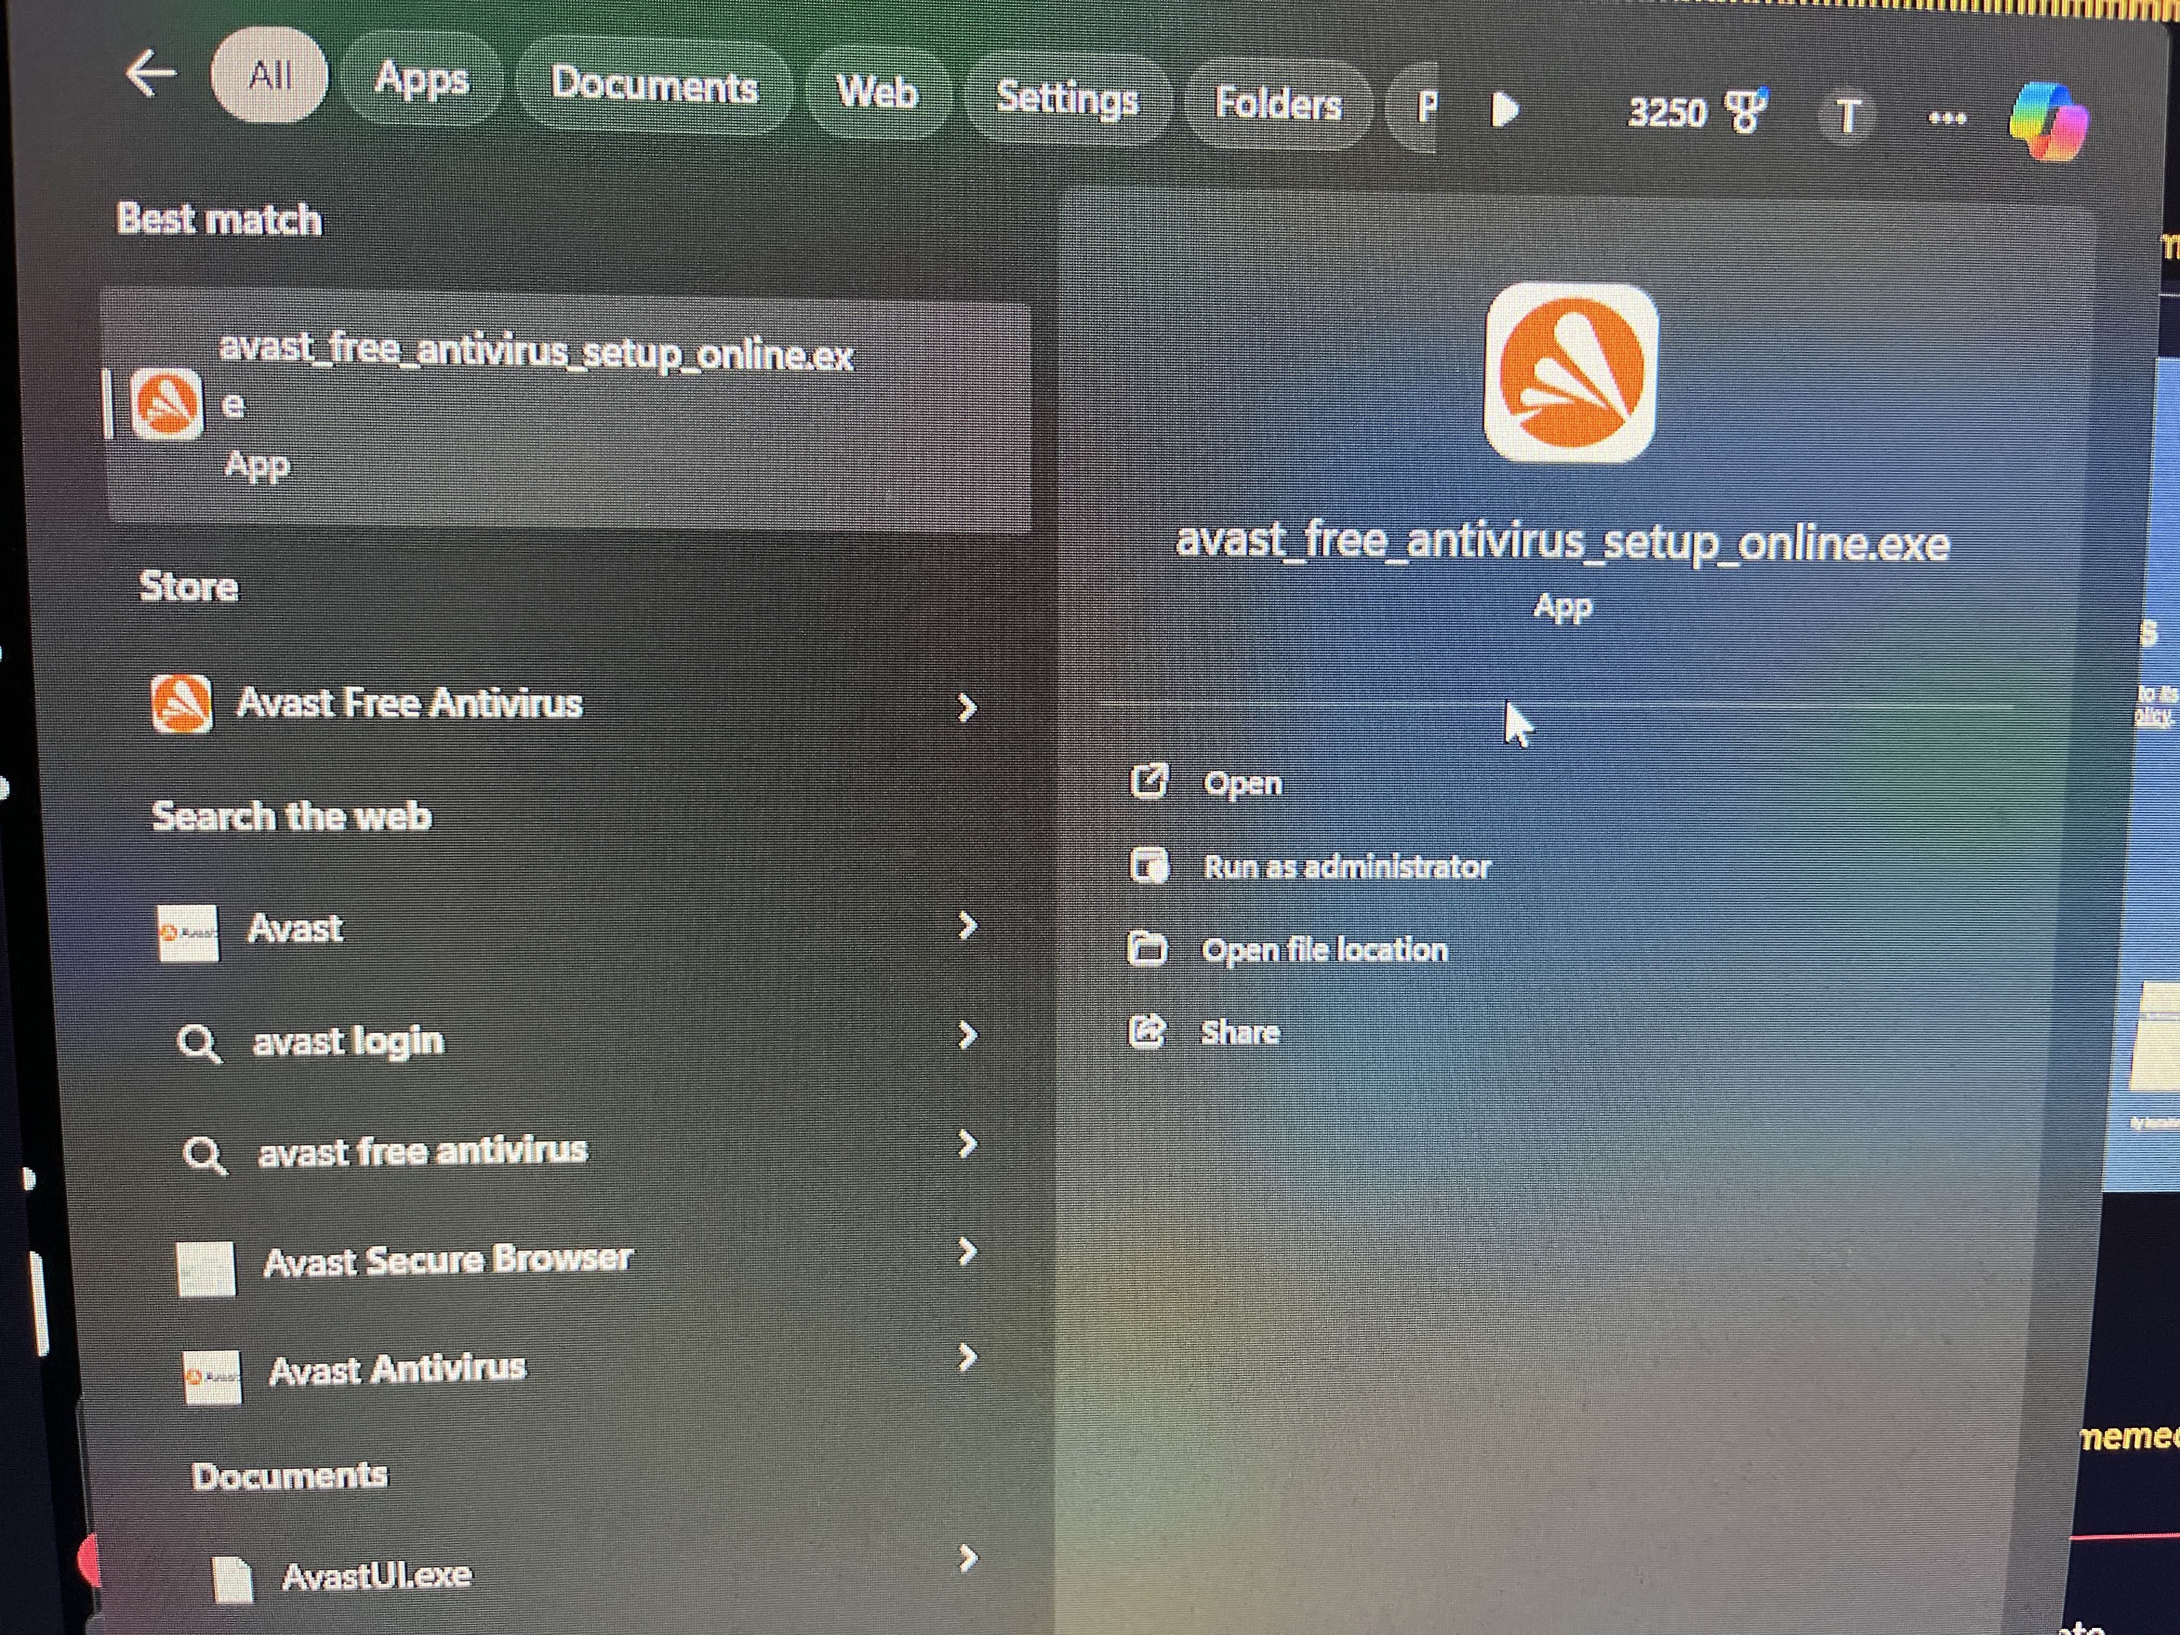
Task: Click the AvastUI.exe document icon
Action: click(x=234, y=1579)
